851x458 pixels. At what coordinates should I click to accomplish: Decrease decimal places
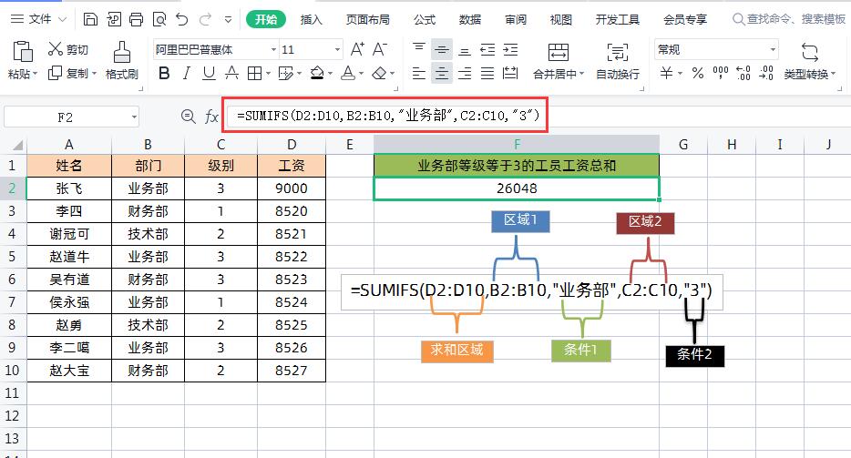coord(765,73)
